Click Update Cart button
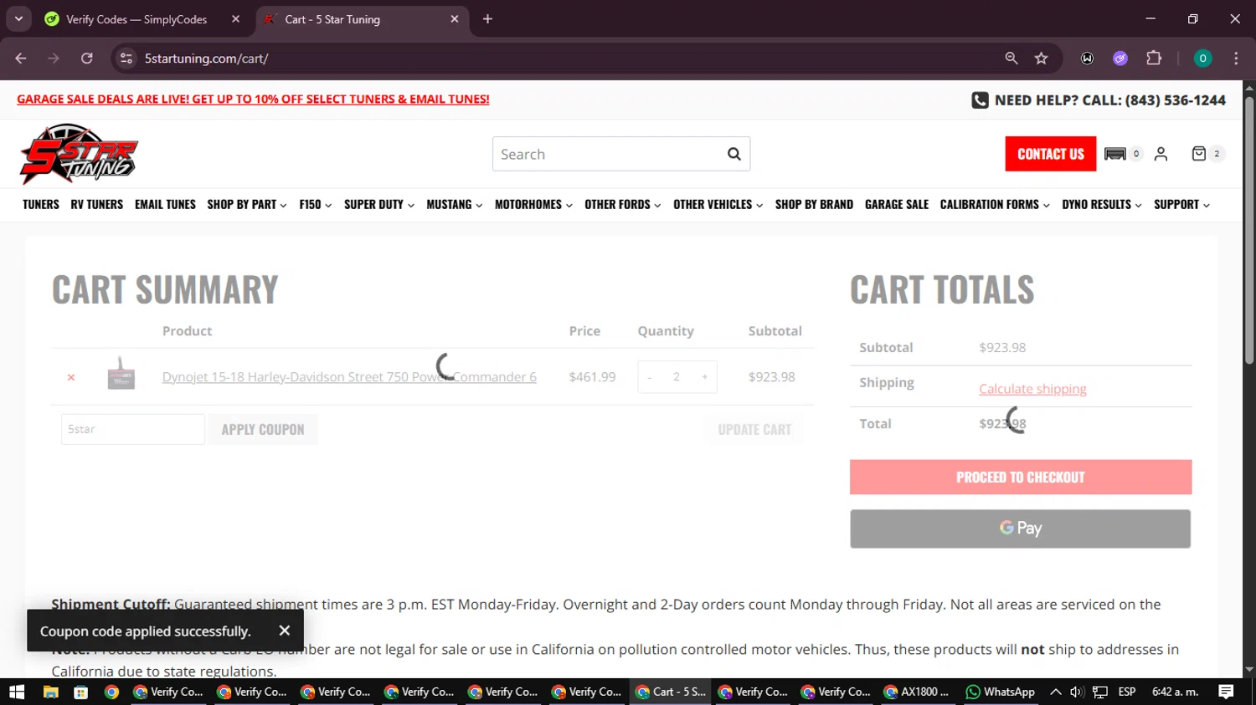Viewport: 1256px width, 705px height. [x=754, y=429]
